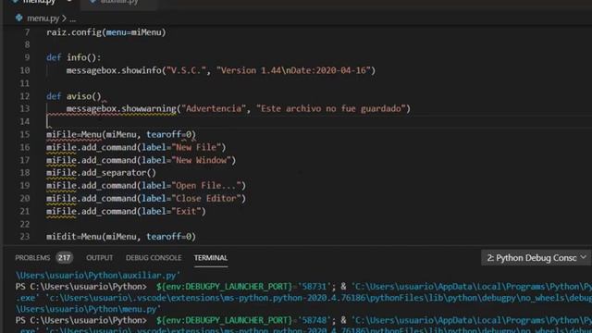Click line number 12 in the gutter

(x=25, y=96)
